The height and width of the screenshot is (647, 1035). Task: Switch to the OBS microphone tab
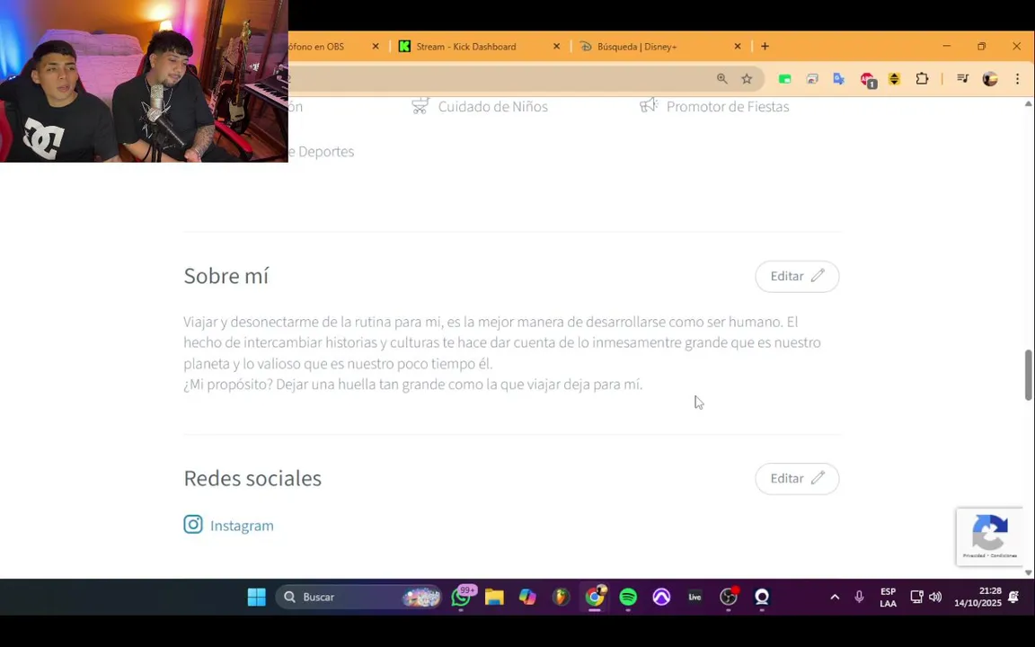tap(316, 46)
